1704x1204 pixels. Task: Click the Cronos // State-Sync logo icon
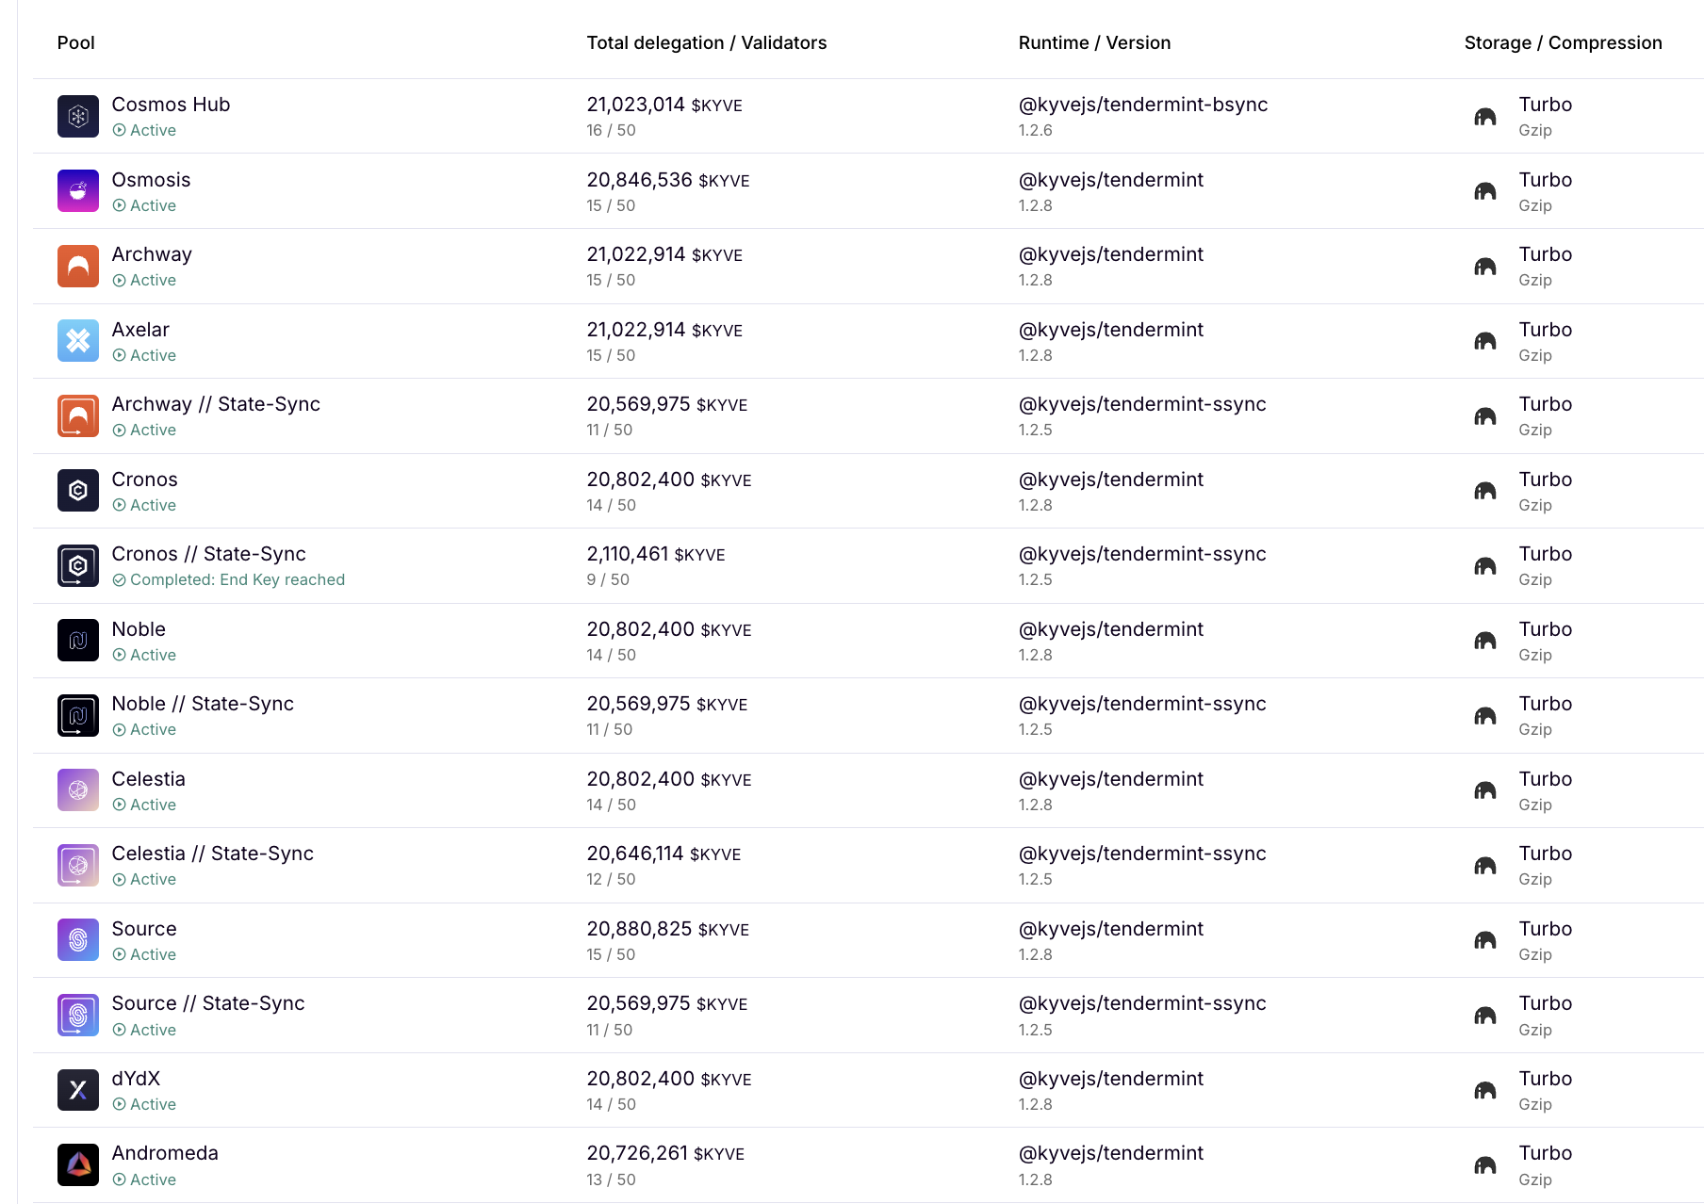(78, 566)
